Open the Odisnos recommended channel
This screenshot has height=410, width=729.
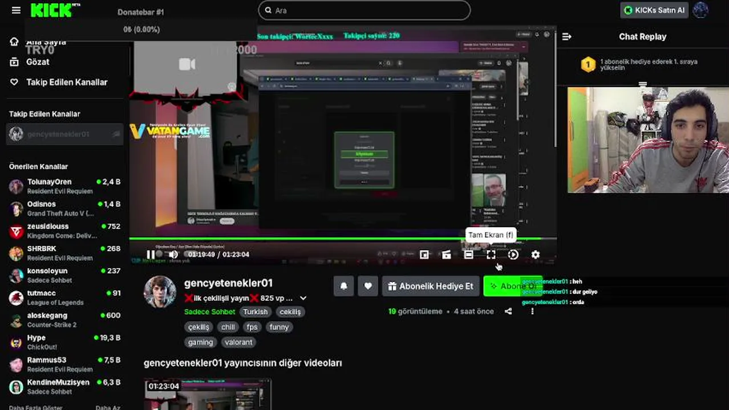pos(64,208)
